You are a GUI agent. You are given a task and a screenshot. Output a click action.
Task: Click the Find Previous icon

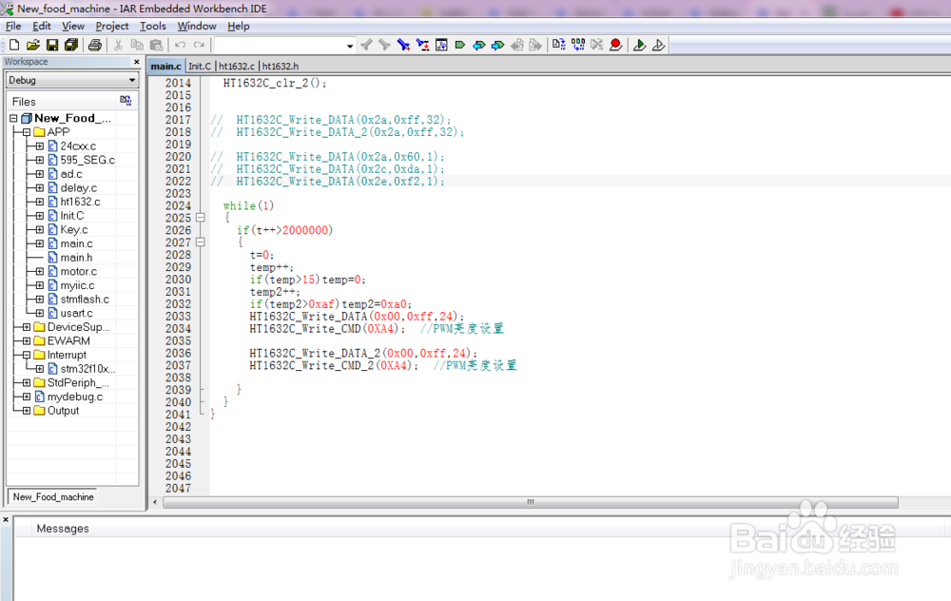tap(366, 45)
